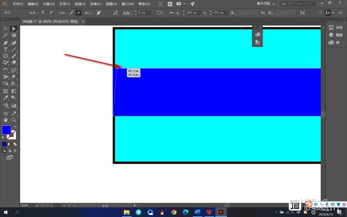Select the Hand tool
347x217 pixels.
[x=6, y=119]
